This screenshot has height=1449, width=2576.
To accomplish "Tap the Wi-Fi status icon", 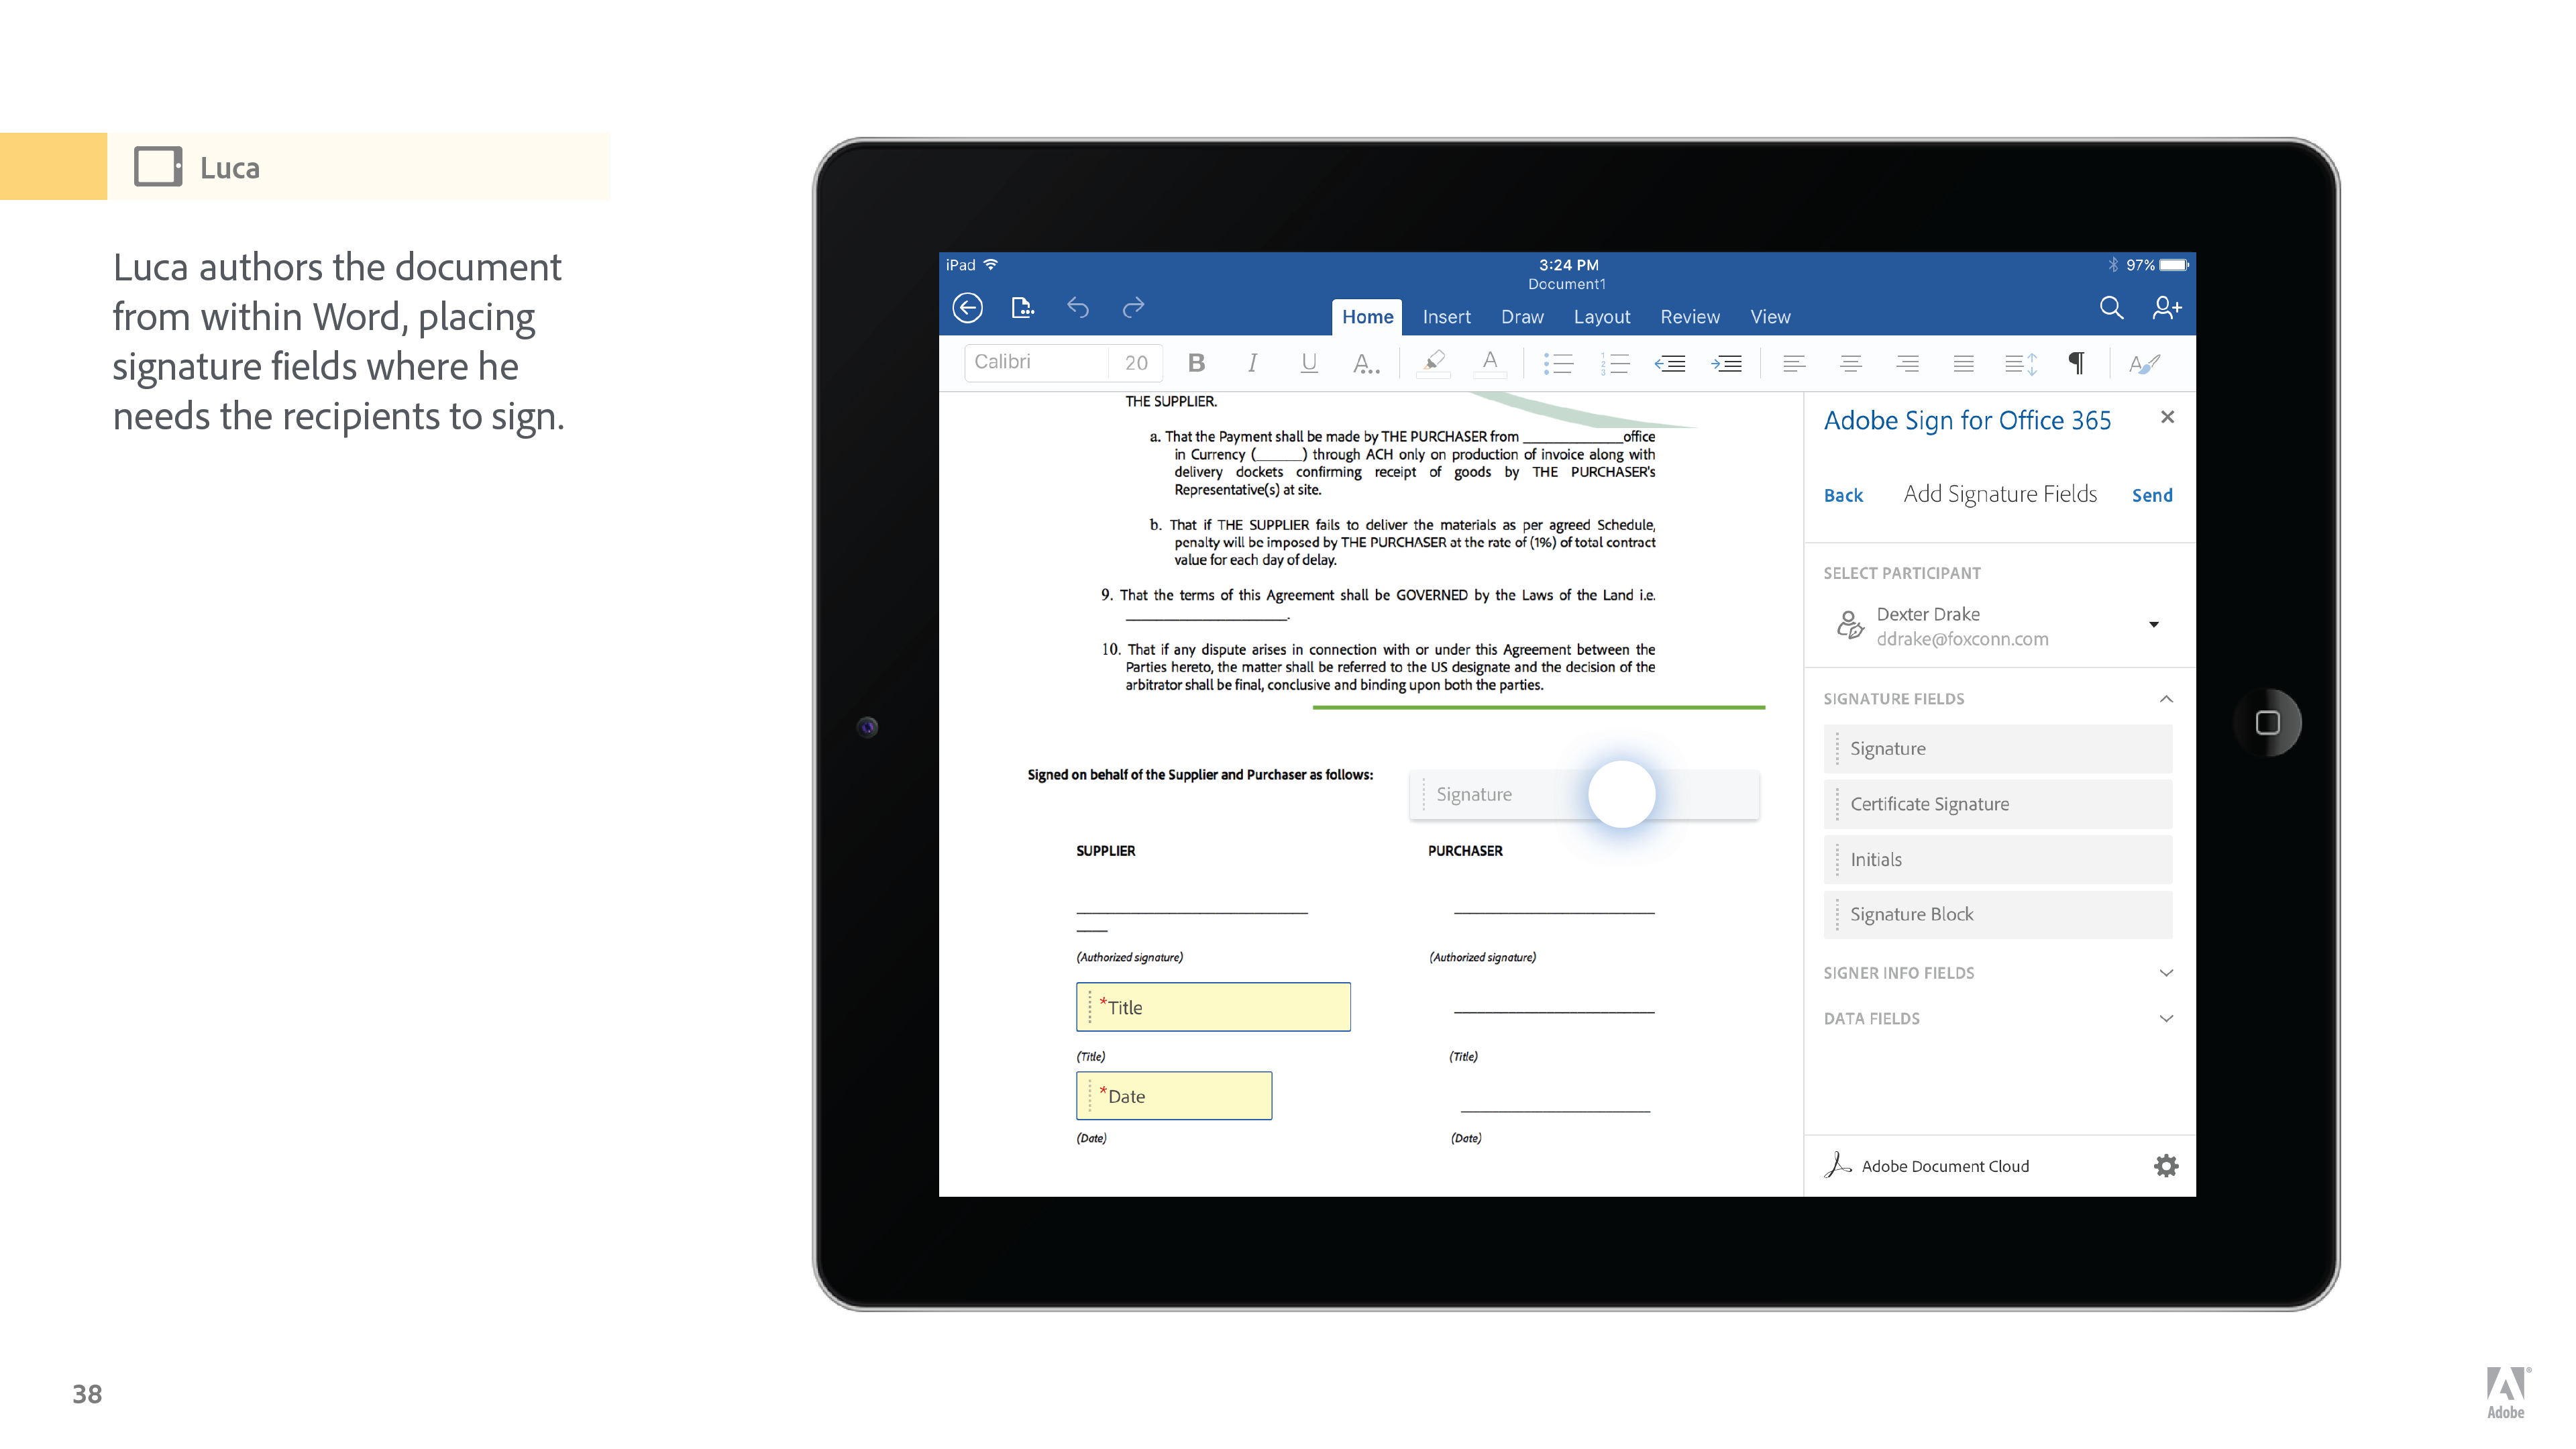I will tap(991, 265).
